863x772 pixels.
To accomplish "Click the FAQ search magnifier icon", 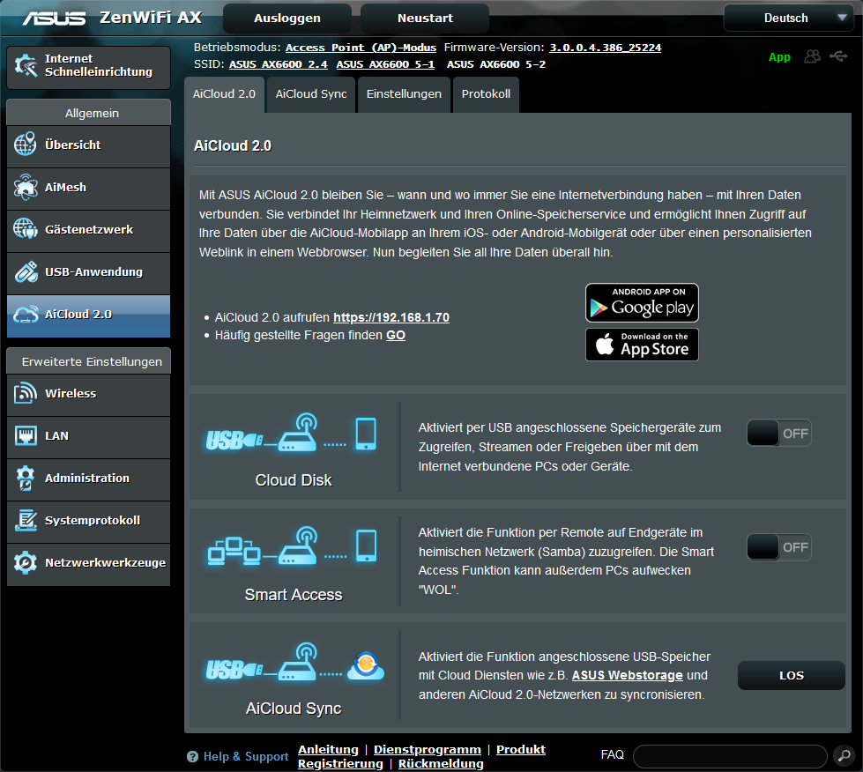I will 844,755.
